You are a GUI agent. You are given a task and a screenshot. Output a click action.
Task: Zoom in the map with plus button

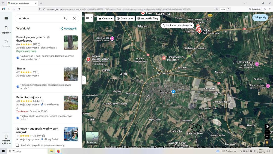coord(267,132)
